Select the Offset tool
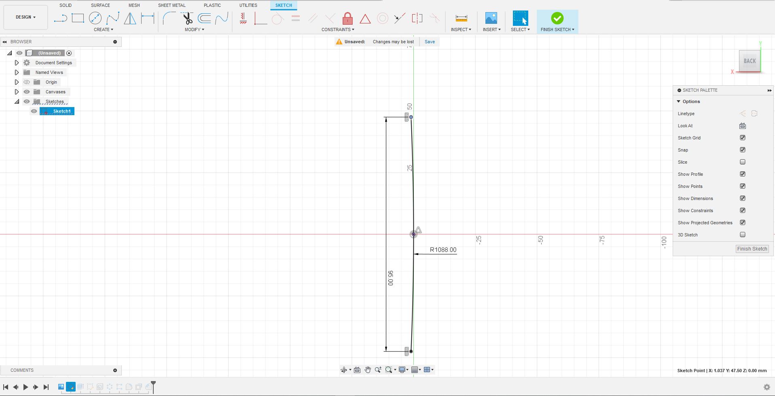 tap(205, 18)
